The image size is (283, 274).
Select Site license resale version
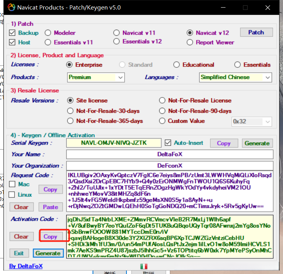pyautogui.click(x=70, y=100)
